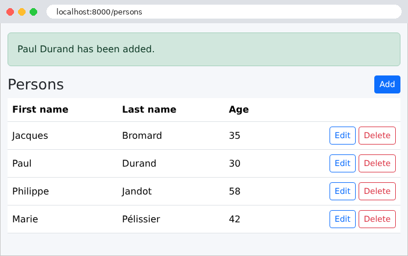
Task: Click the green maximize window button
Action: pyautogui.click(x=33, y=12)
